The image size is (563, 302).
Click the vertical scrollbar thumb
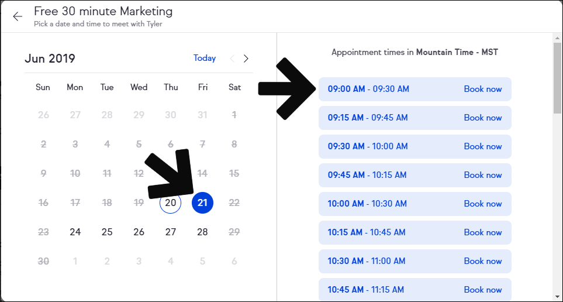557,77
